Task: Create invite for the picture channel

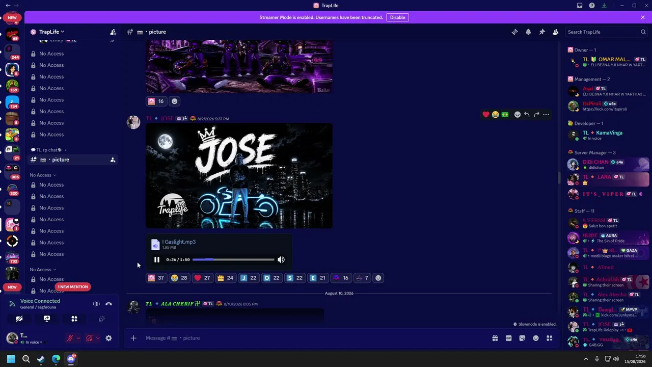Action: [x=113, y=160]
